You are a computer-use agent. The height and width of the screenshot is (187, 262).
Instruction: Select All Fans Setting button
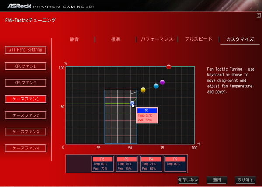click(x=26, y=50)
